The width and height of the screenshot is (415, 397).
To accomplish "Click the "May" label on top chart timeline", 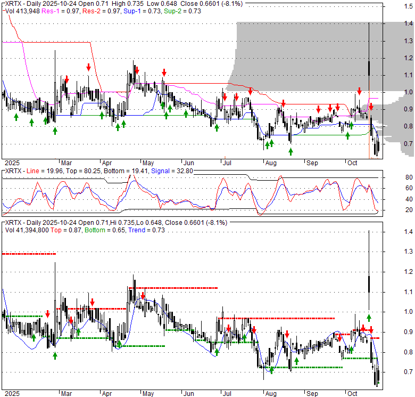I will [148, 163].
